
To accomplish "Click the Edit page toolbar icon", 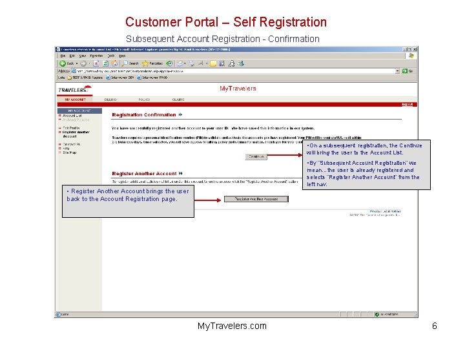I will pos(201,63).
